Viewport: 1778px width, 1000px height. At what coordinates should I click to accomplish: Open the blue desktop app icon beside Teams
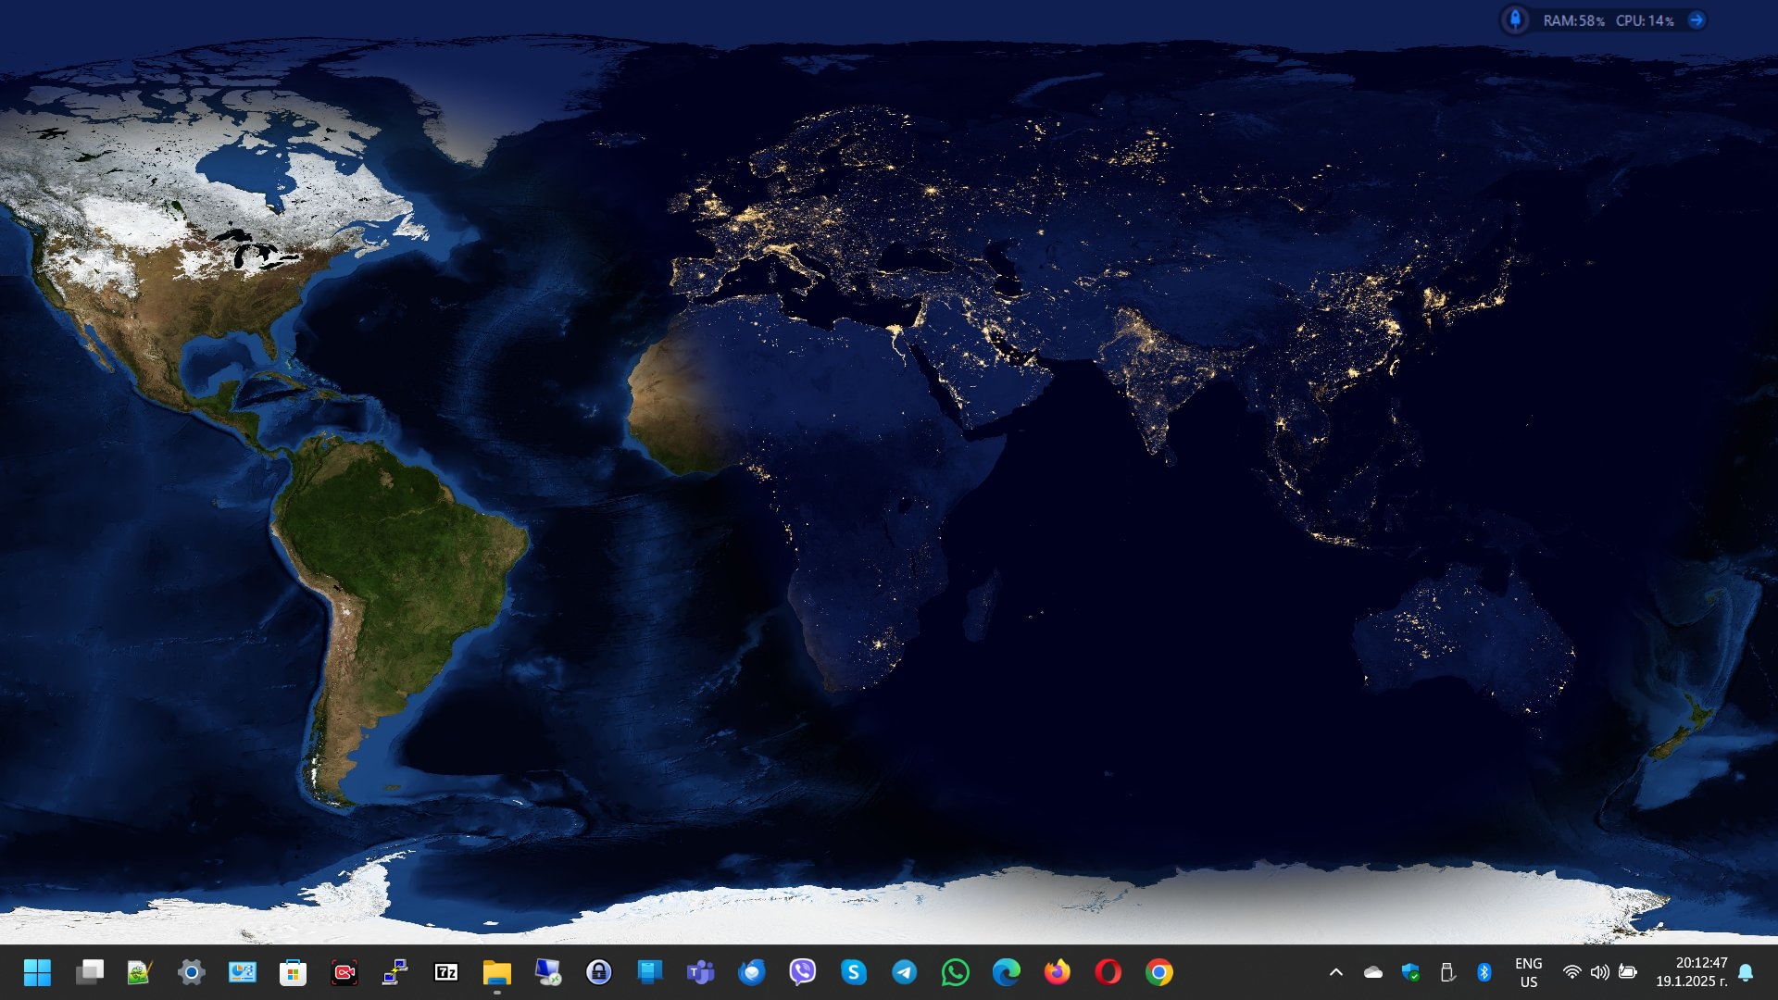650,972
